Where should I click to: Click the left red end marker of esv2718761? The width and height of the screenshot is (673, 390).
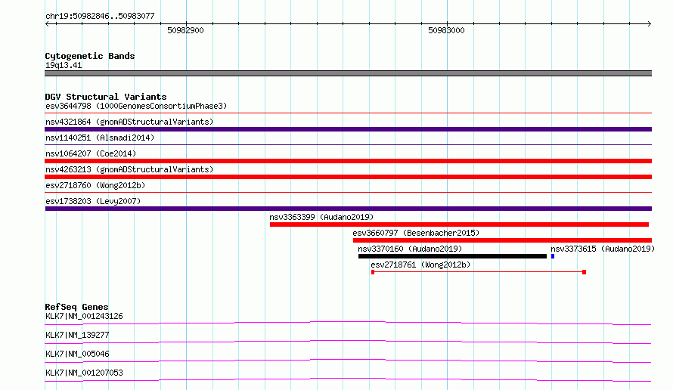(x=373, y=272)
